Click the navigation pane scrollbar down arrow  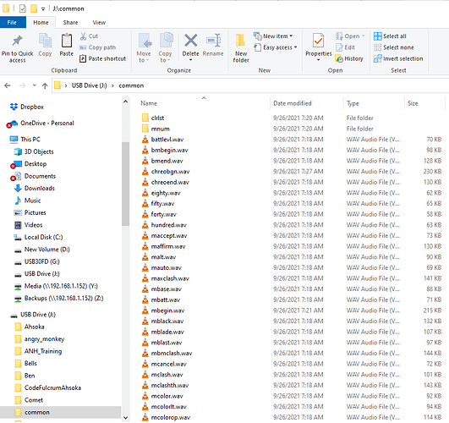125,418
